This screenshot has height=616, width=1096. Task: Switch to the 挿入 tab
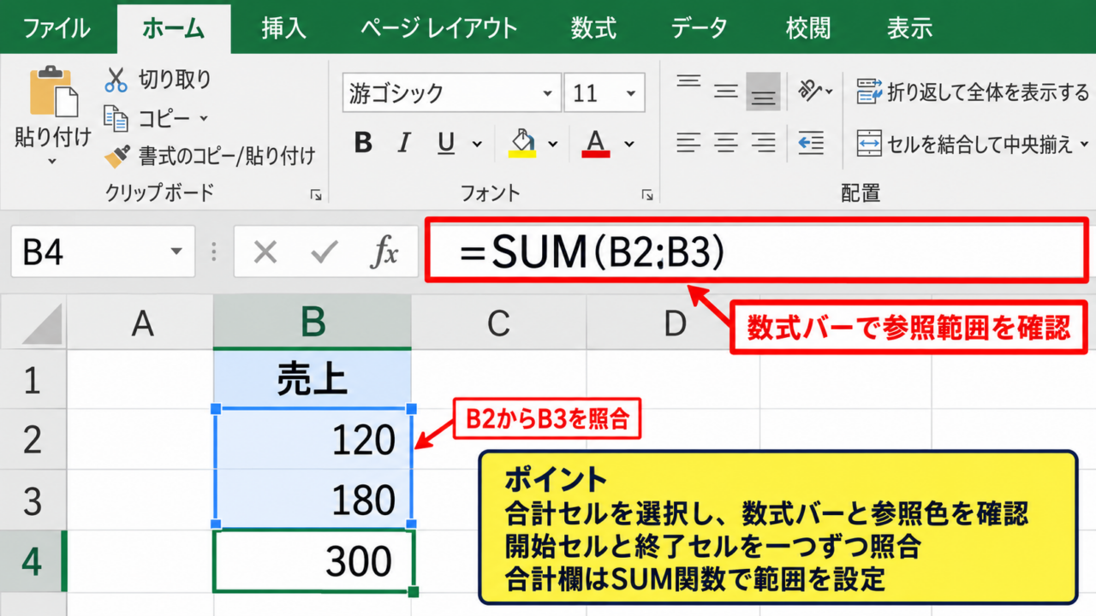point(283,28)
